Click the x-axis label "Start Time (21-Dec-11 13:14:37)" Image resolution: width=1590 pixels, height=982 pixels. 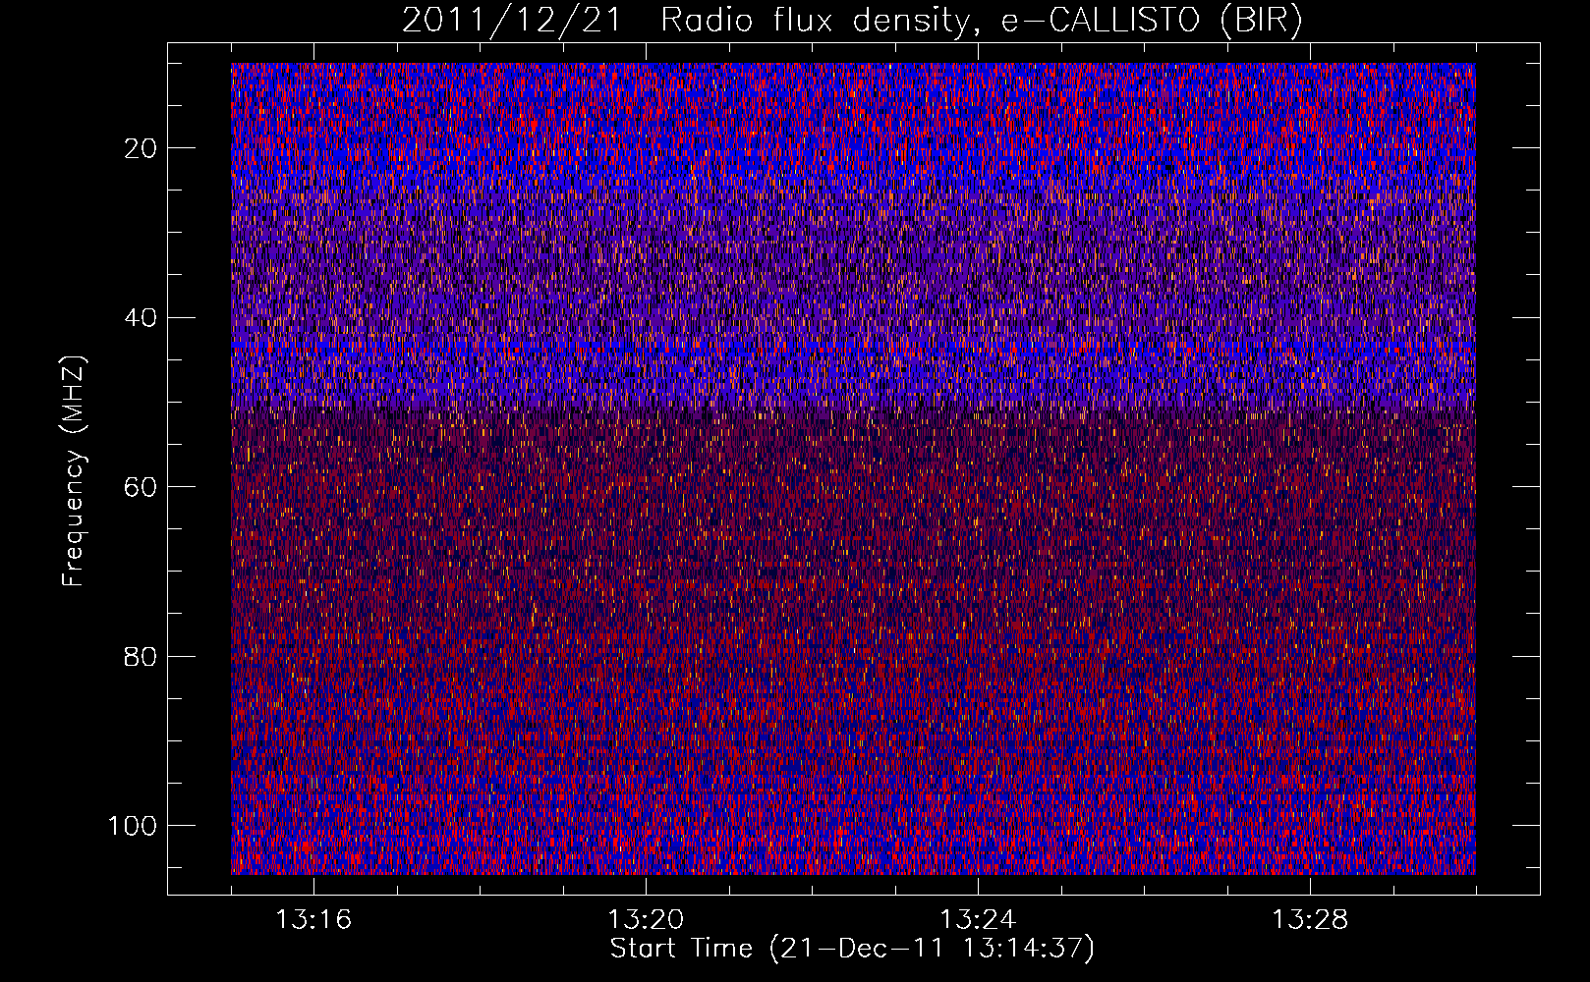click(x=852, y=949)
